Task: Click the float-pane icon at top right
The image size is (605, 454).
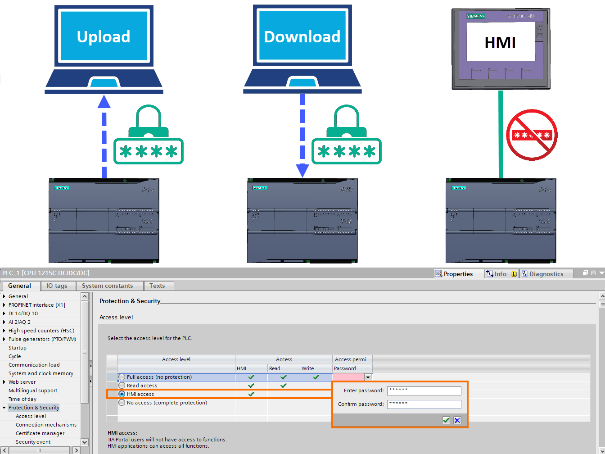Action: 585,272
